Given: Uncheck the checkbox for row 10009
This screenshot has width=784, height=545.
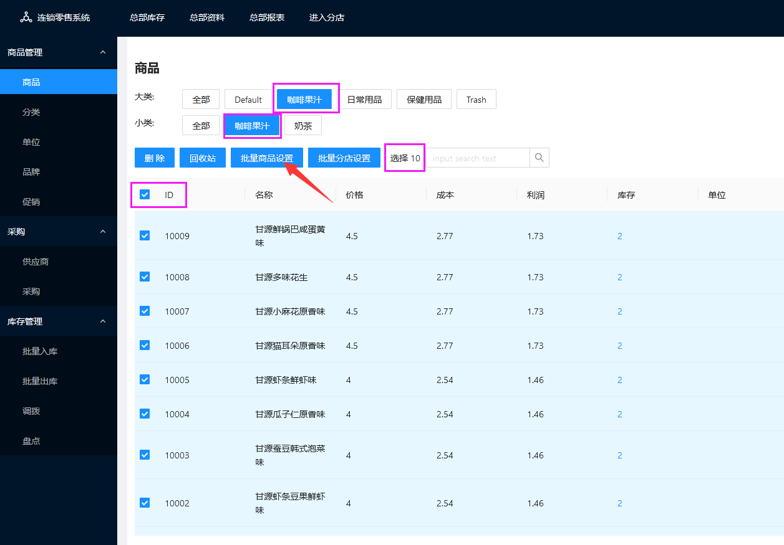Looking at the screenshot, I should tap(145, 235).
